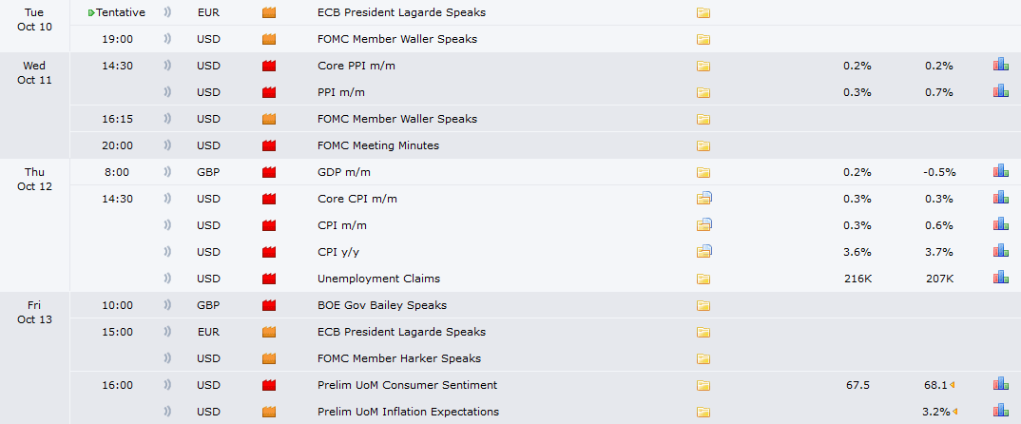
Task: Open graph icon for PPI m/m
Action: (x=1001, y=92)
